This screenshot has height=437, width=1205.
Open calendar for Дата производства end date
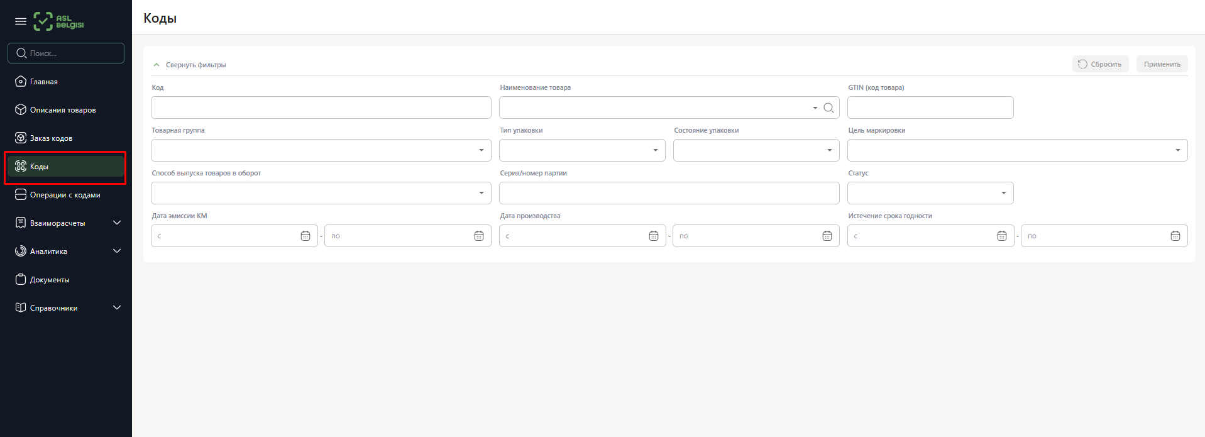pos(827,236)
